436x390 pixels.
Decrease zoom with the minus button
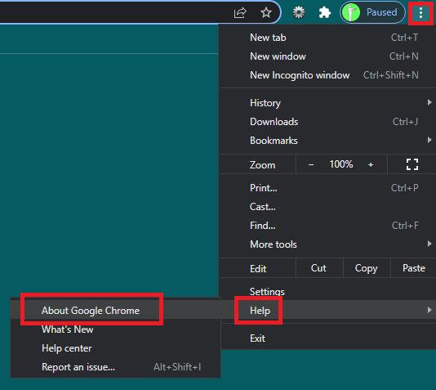(x=311, y=165)
